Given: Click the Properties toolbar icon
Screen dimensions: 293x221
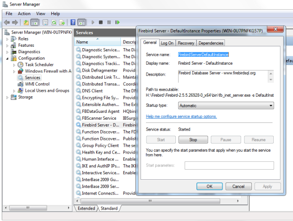Looking at the screenshot, I should click(x=45, y=22).
